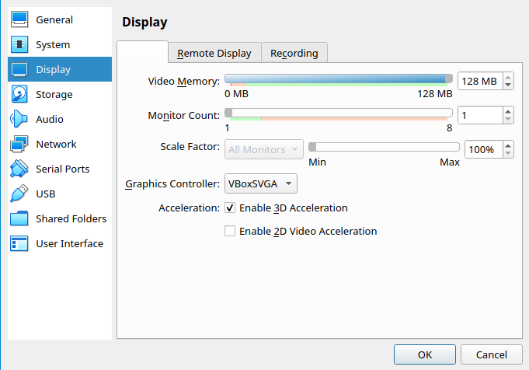Open Shared Folders settings icon
This screenshot has width=529, height=370.
(x=20, y=218)
